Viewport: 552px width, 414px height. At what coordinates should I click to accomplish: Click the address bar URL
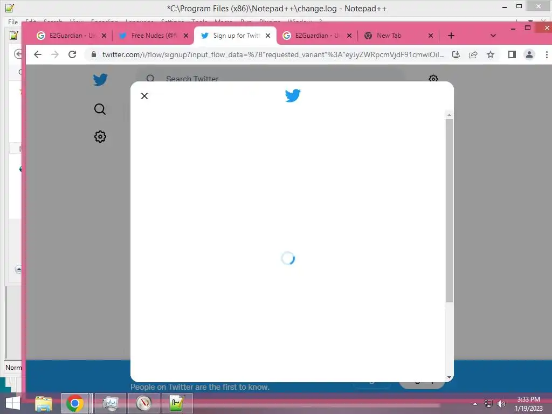point(273,54)
